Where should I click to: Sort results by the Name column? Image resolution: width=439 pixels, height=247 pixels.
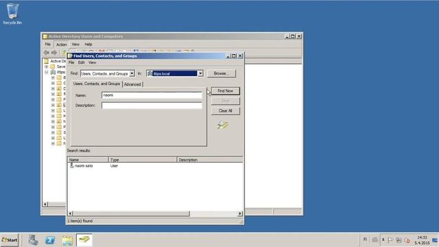88,160
